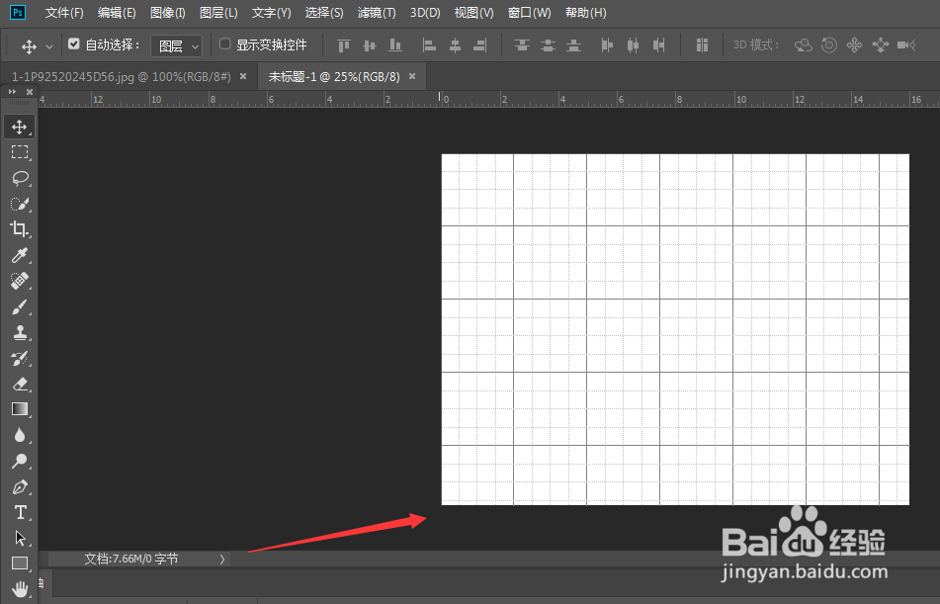940x604 pixels.
Task: Click the distribute horizontal centers icon
Action: (x=633, y=45)
